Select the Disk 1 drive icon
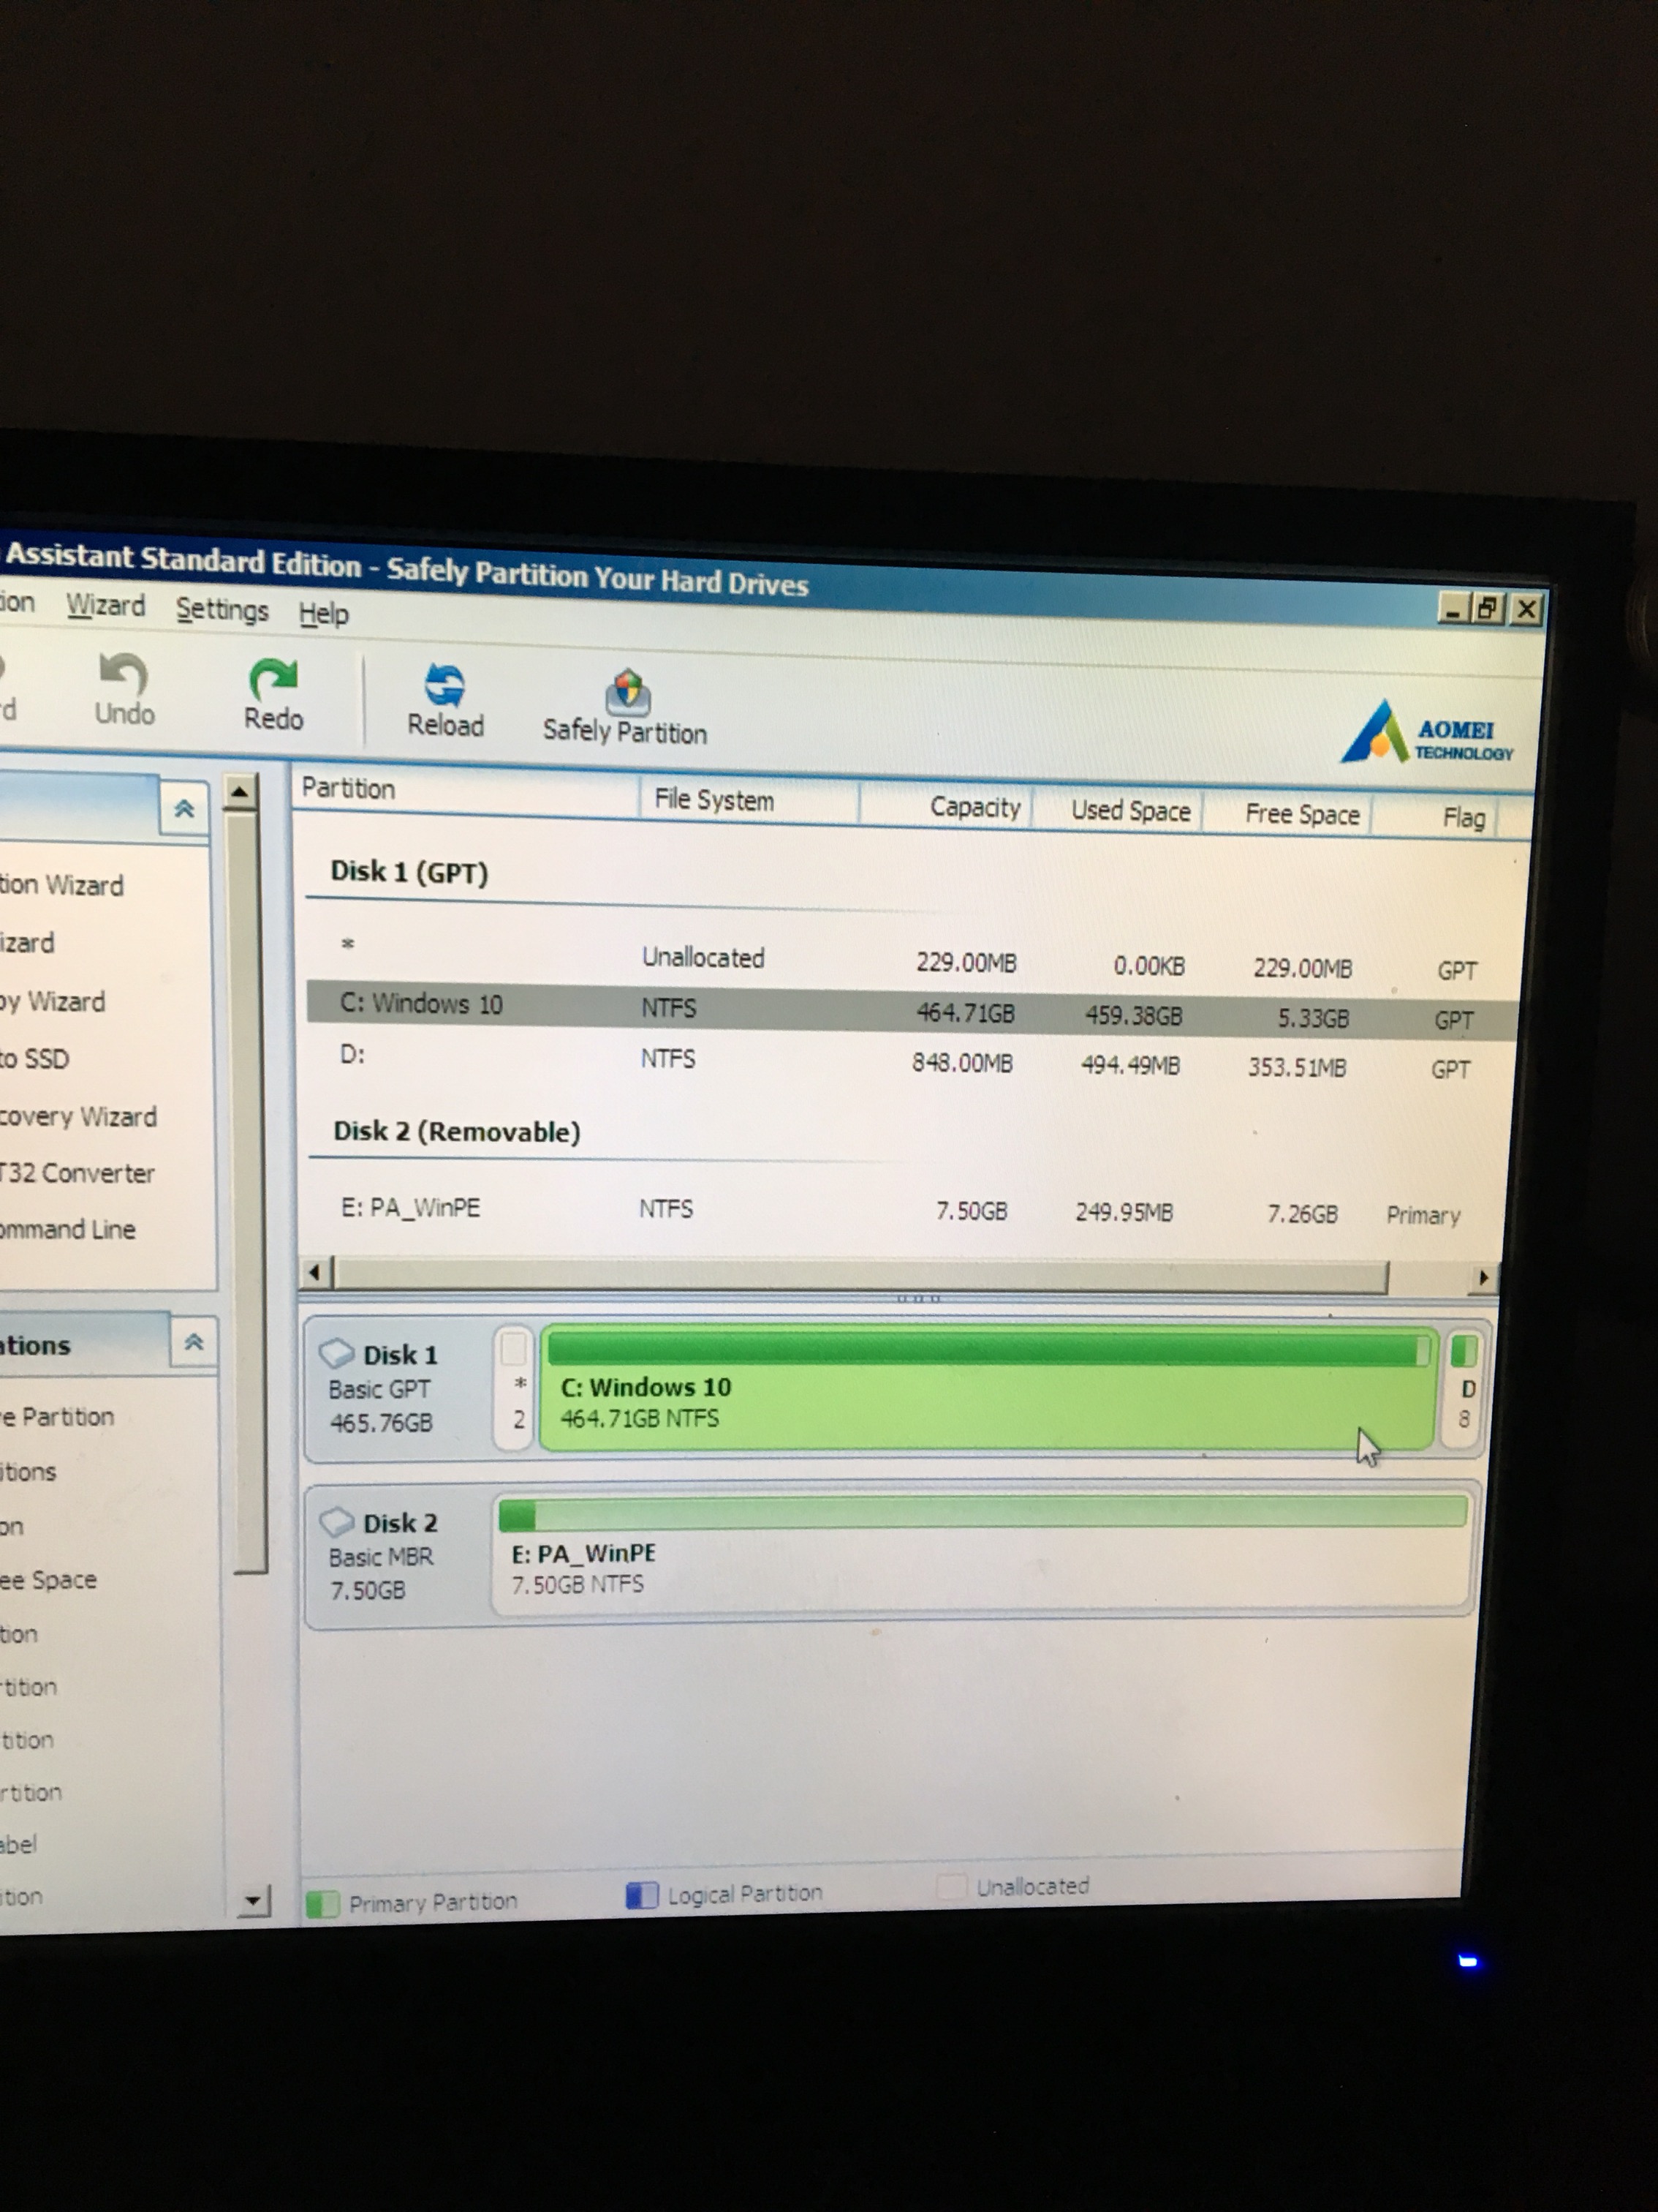The image size is (1658, 2212). 336,1353
